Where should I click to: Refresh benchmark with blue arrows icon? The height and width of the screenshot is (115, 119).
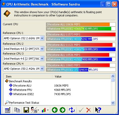[x=72, y=110]
